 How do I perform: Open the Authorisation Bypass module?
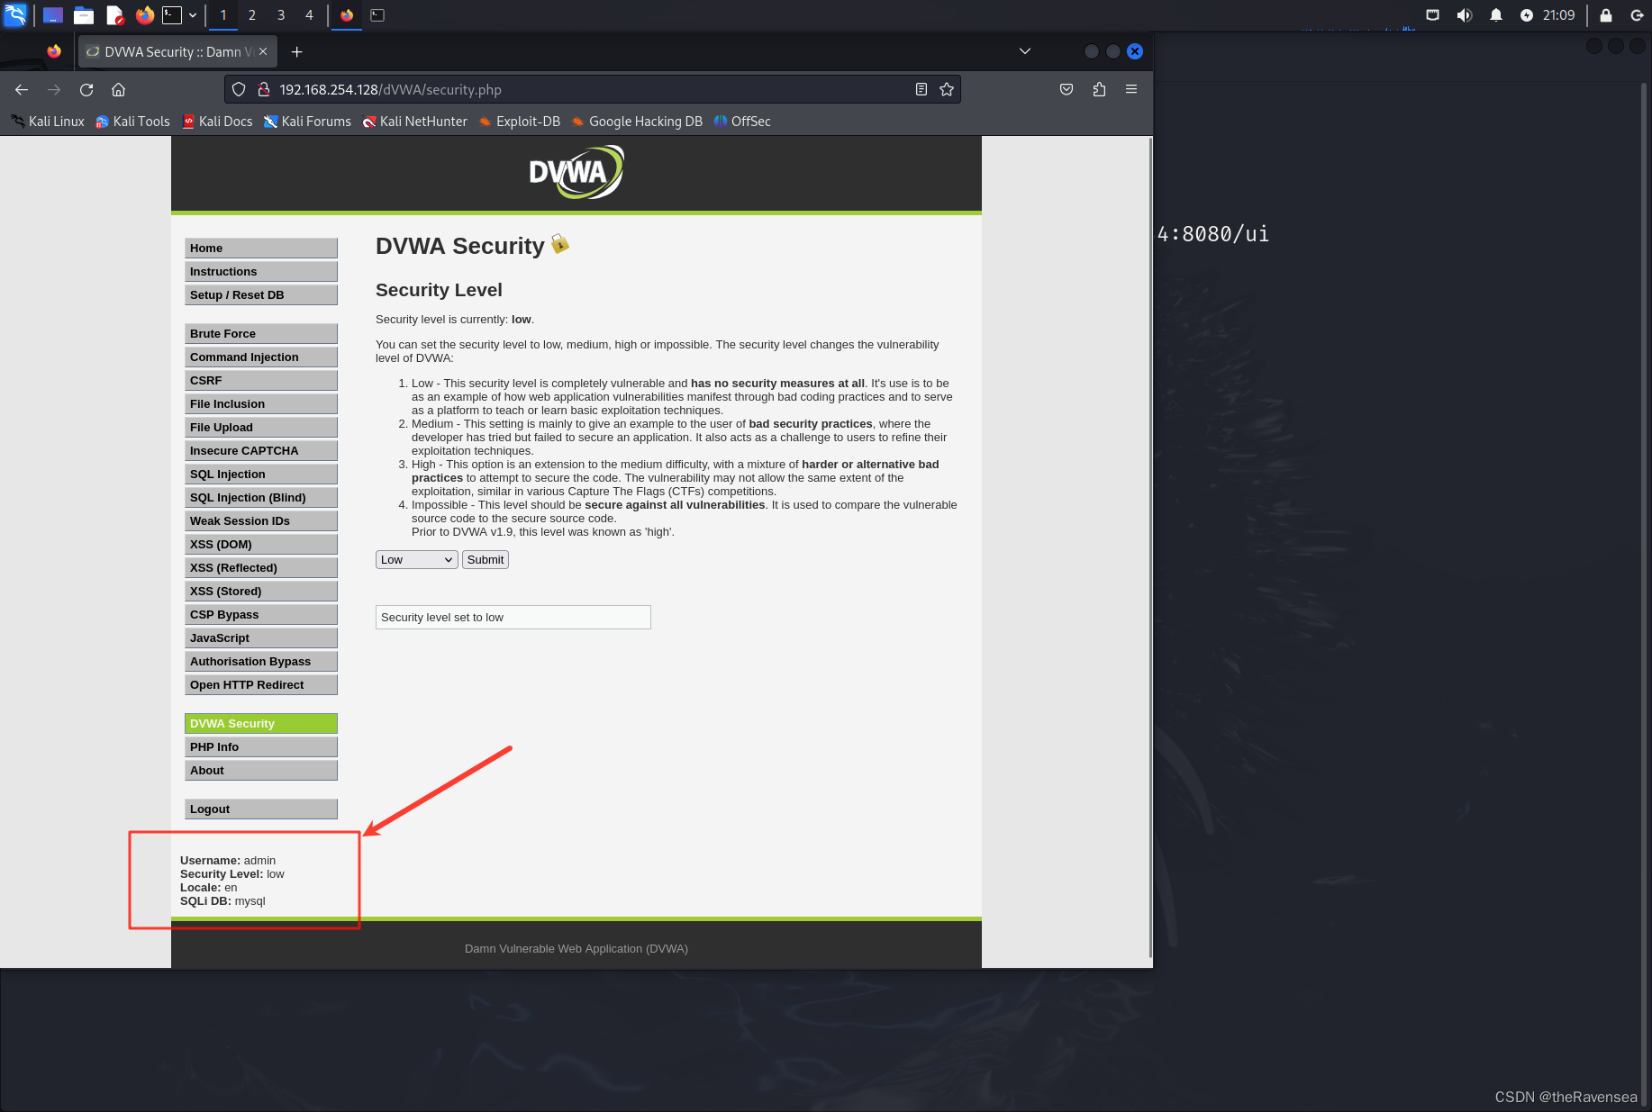point(261,662)
